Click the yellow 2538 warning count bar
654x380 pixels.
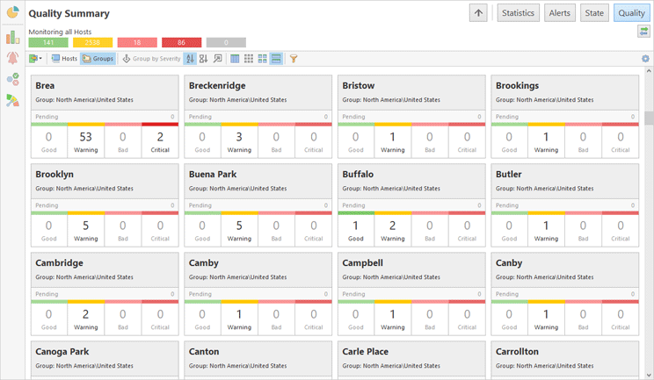[92, 42]
